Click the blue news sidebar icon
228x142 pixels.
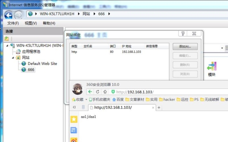pos(74,130)
